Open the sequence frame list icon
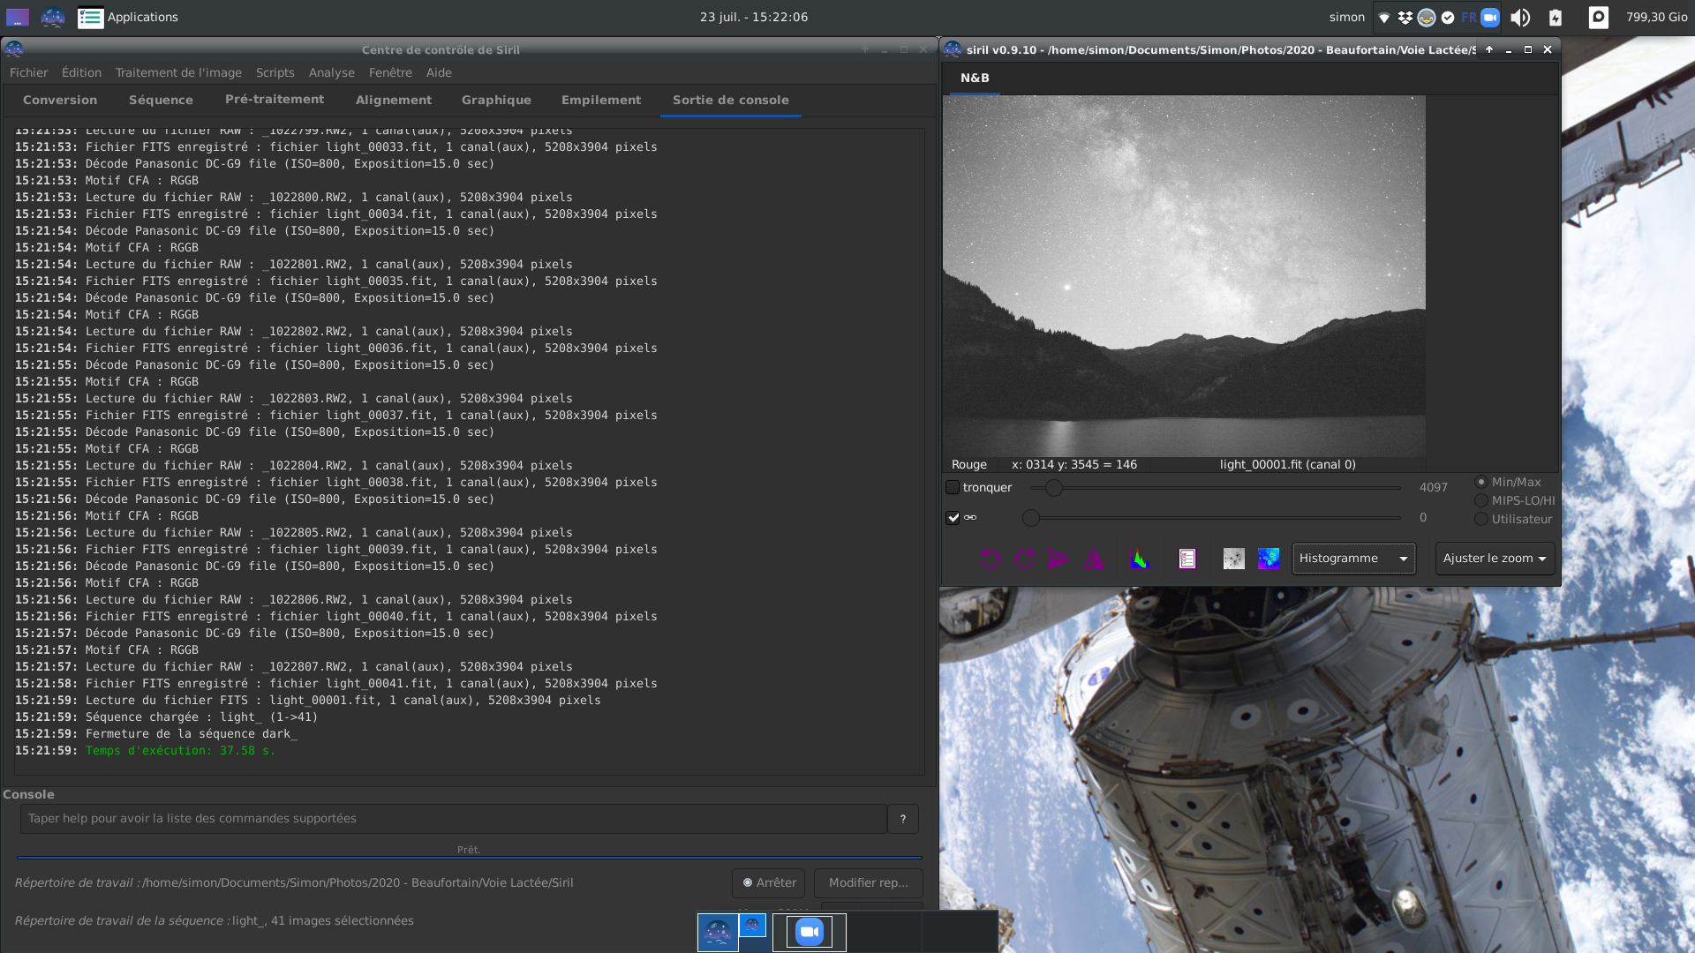 1187,559
